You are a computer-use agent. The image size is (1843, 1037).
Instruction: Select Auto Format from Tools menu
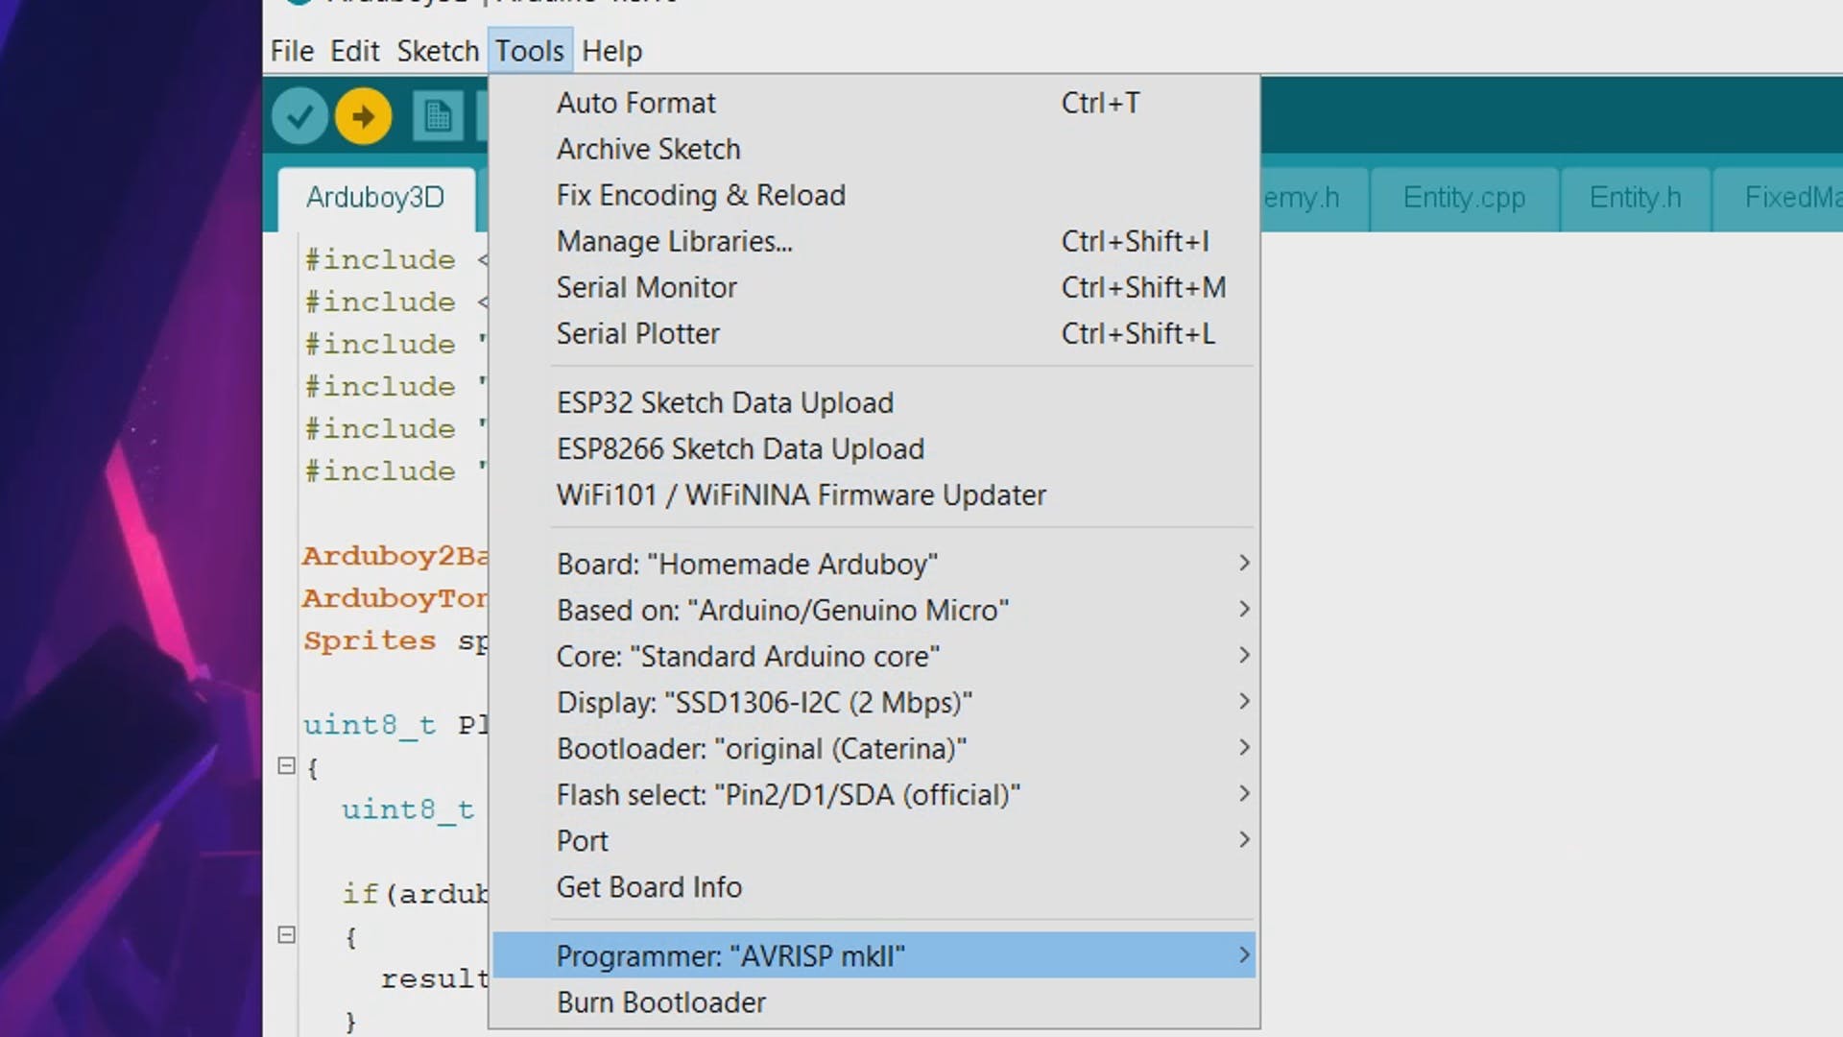coord(635,103)
